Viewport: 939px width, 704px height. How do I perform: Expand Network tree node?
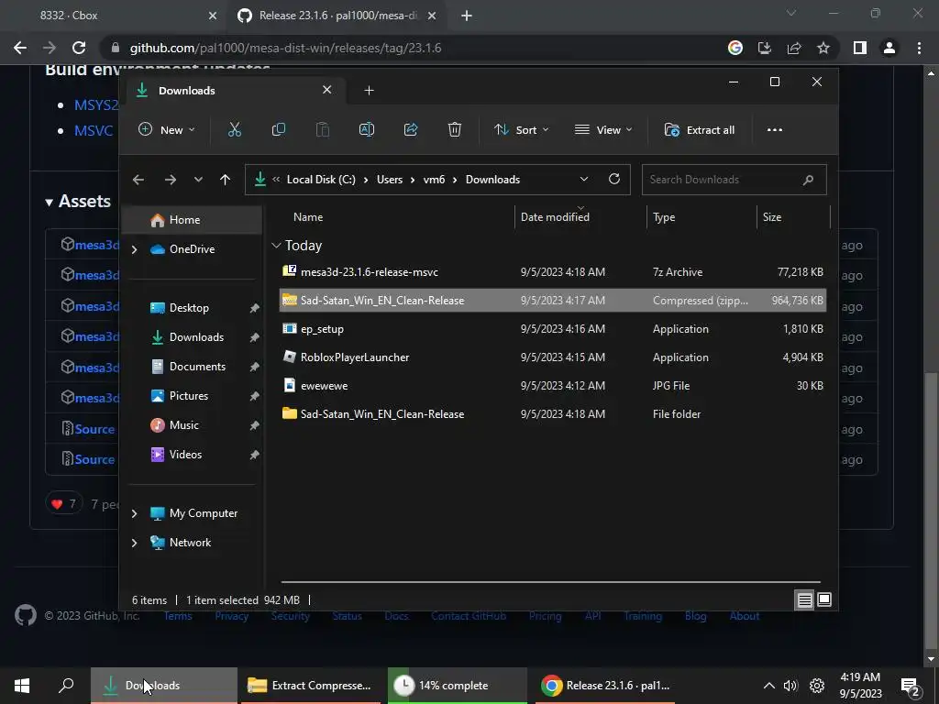pos(134,543)
